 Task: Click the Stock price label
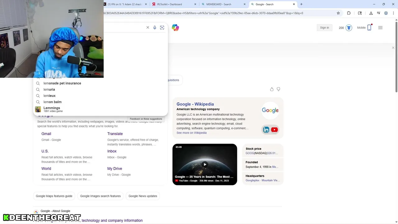click(x=253, y=149)
